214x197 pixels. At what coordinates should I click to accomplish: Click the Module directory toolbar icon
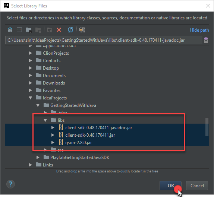point(38,30)
